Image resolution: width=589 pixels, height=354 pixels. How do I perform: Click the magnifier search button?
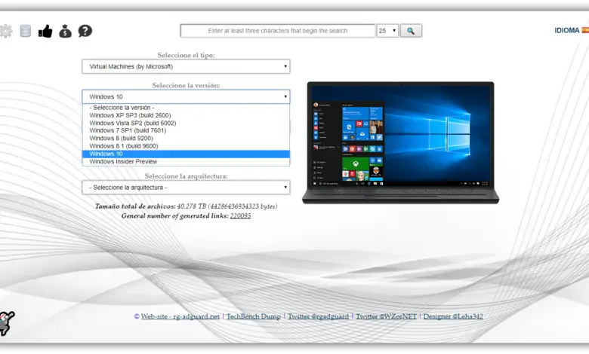pos(411,31)
